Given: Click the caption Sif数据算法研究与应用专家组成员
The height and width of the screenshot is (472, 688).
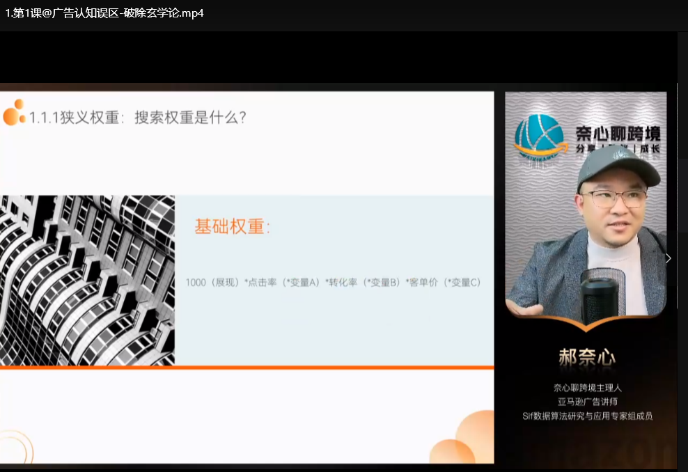Looking at the screenshot, I should 587,416.
